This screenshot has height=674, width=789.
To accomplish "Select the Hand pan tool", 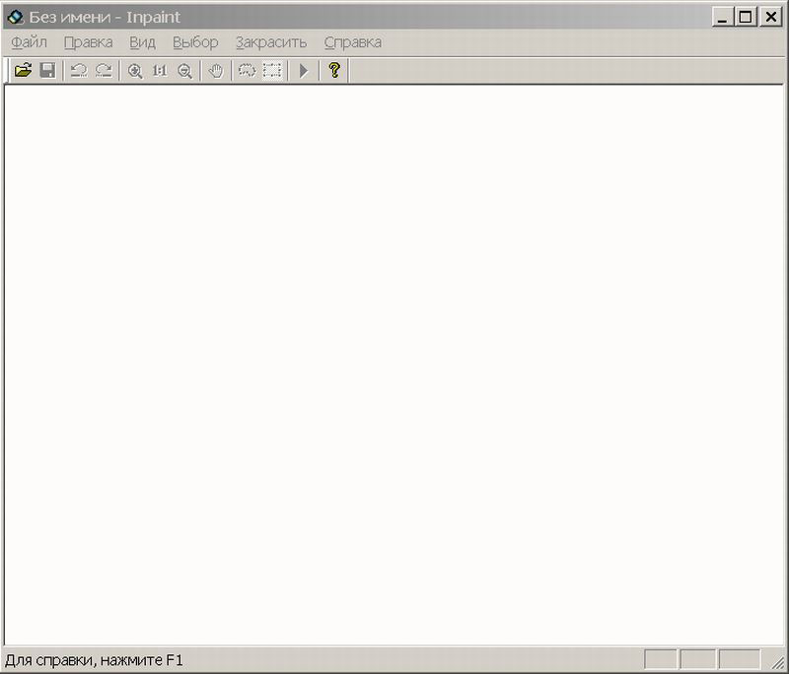I will click(x=216, y=71).
